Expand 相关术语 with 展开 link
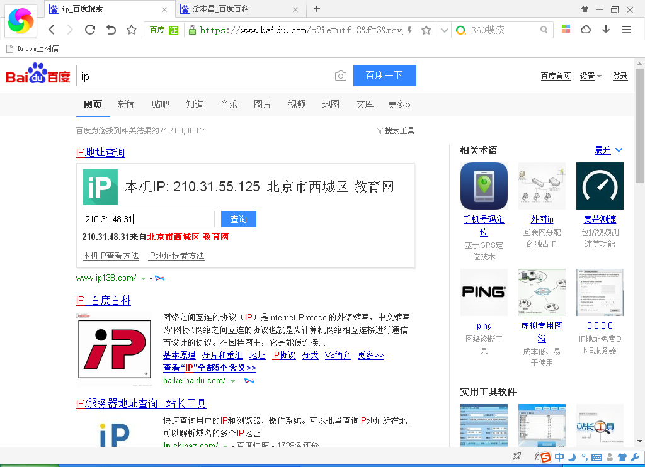 click(x=608, y=150)
